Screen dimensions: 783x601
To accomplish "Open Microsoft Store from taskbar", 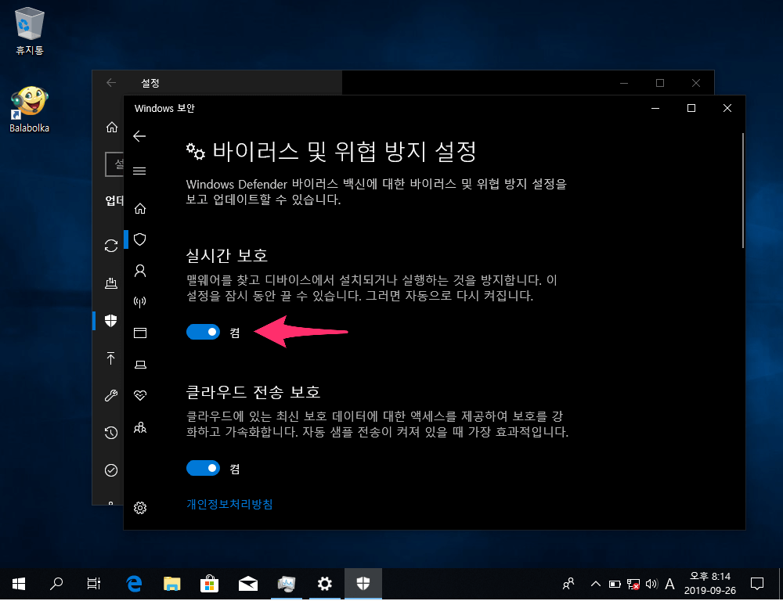I will coord(210,583).
